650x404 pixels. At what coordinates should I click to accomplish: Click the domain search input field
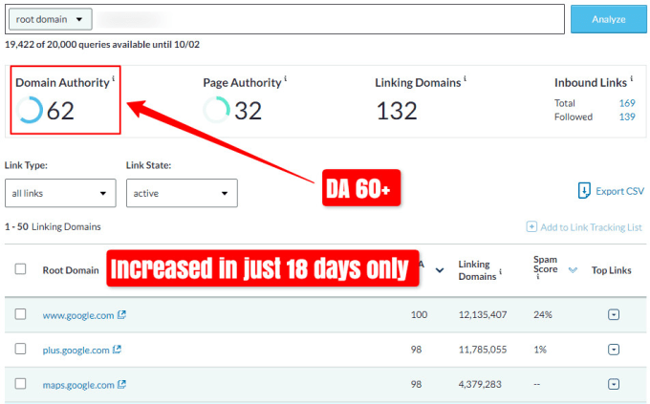coord(330,19)
